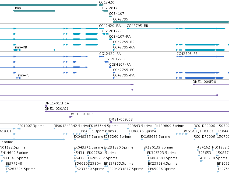Click the CG42795-RA transcript label
The width and height of the screenshot is (229, 173).
click(124, 47)
